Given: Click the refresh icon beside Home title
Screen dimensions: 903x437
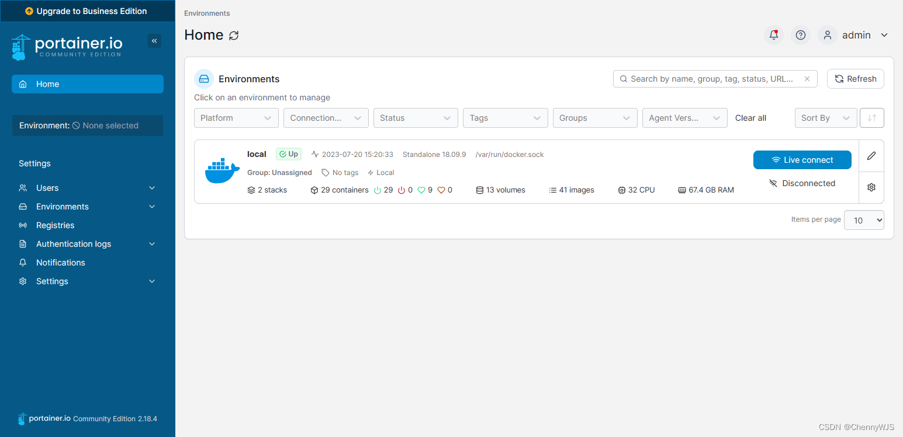Looking at the screenshot, I should pyautogui.click(x=234, y=36).
